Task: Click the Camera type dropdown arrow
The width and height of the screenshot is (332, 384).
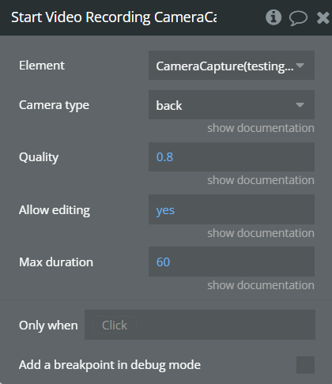Action: point(300,105)
